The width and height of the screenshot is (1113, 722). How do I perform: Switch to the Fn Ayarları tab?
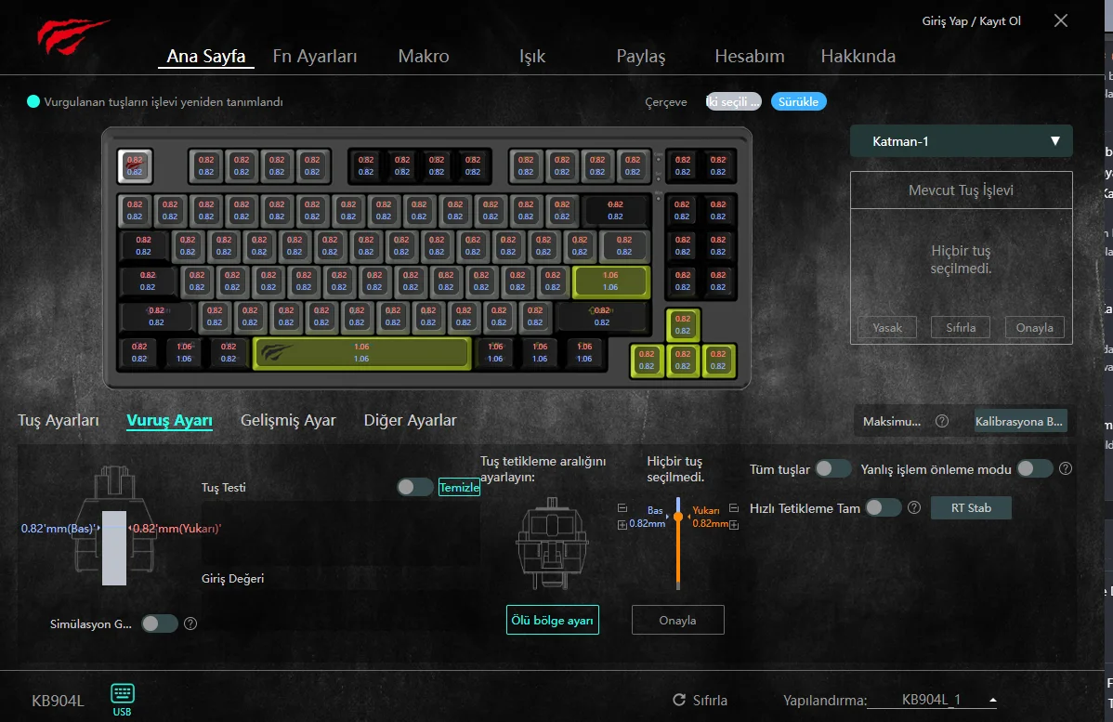click(x=315, y=56)
